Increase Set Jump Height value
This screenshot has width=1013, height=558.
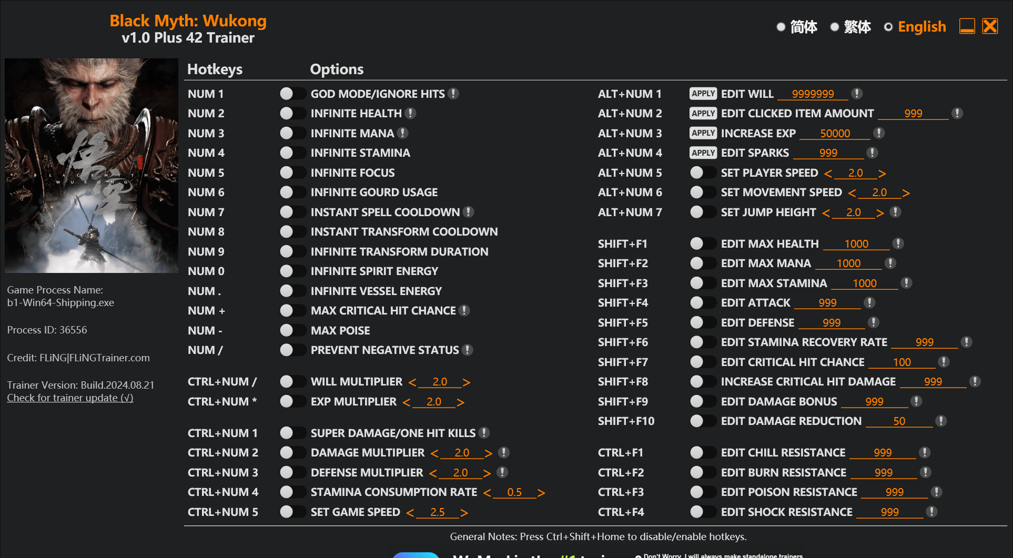click(x=880, y=213)
